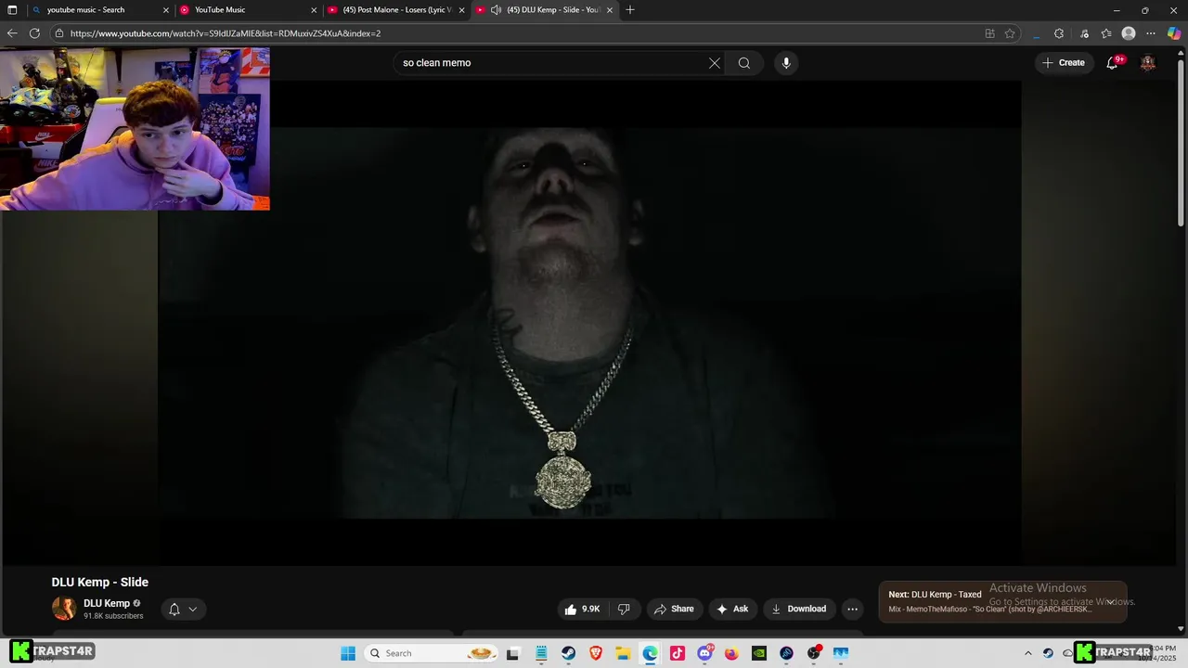Open the NVIDIA app from the taskbar
Image resolution: width=1188 pixels, height=668 pixels.
point(759,653)
